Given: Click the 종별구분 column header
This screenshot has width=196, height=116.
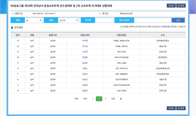Looking at the screenshot, I should pyautogui.click(x=53, y=35).
